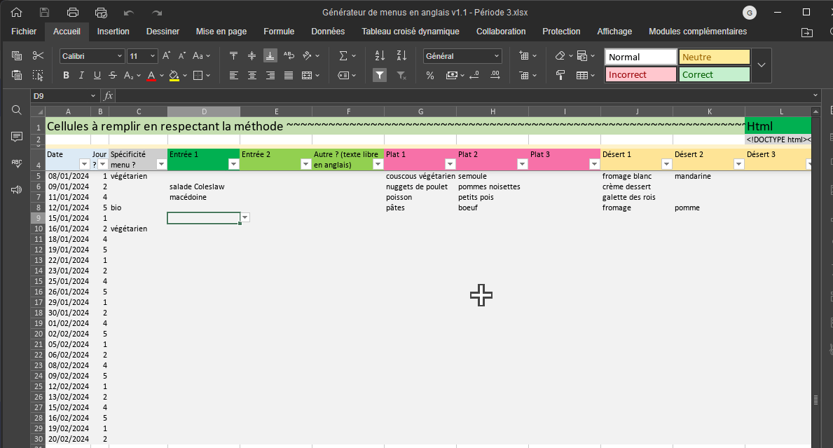The height and width of the screenshot is (448, 833).
Task: Align text to bottom of cell
Action: (270, 56)
